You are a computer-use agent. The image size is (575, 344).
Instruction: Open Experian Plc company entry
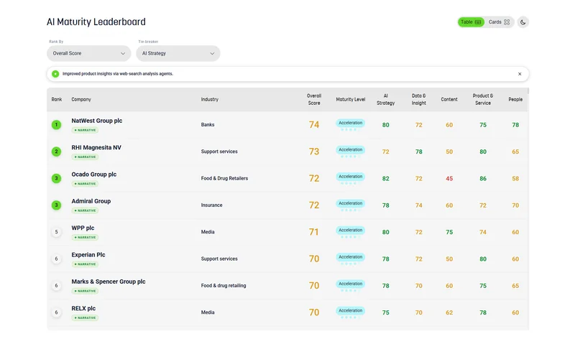pos(88,255)
